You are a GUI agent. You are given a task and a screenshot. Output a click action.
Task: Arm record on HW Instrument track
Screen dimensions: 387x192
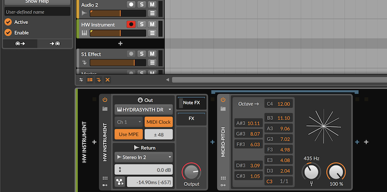(131, 24)
